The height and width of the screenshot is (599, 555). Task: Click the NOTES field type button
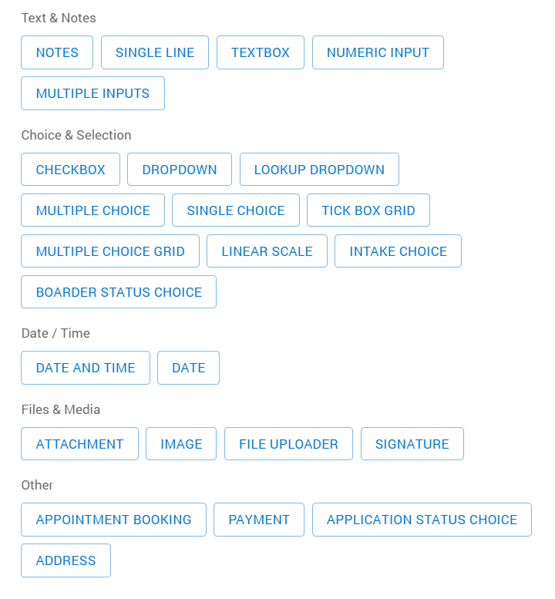tap(57, 52)
